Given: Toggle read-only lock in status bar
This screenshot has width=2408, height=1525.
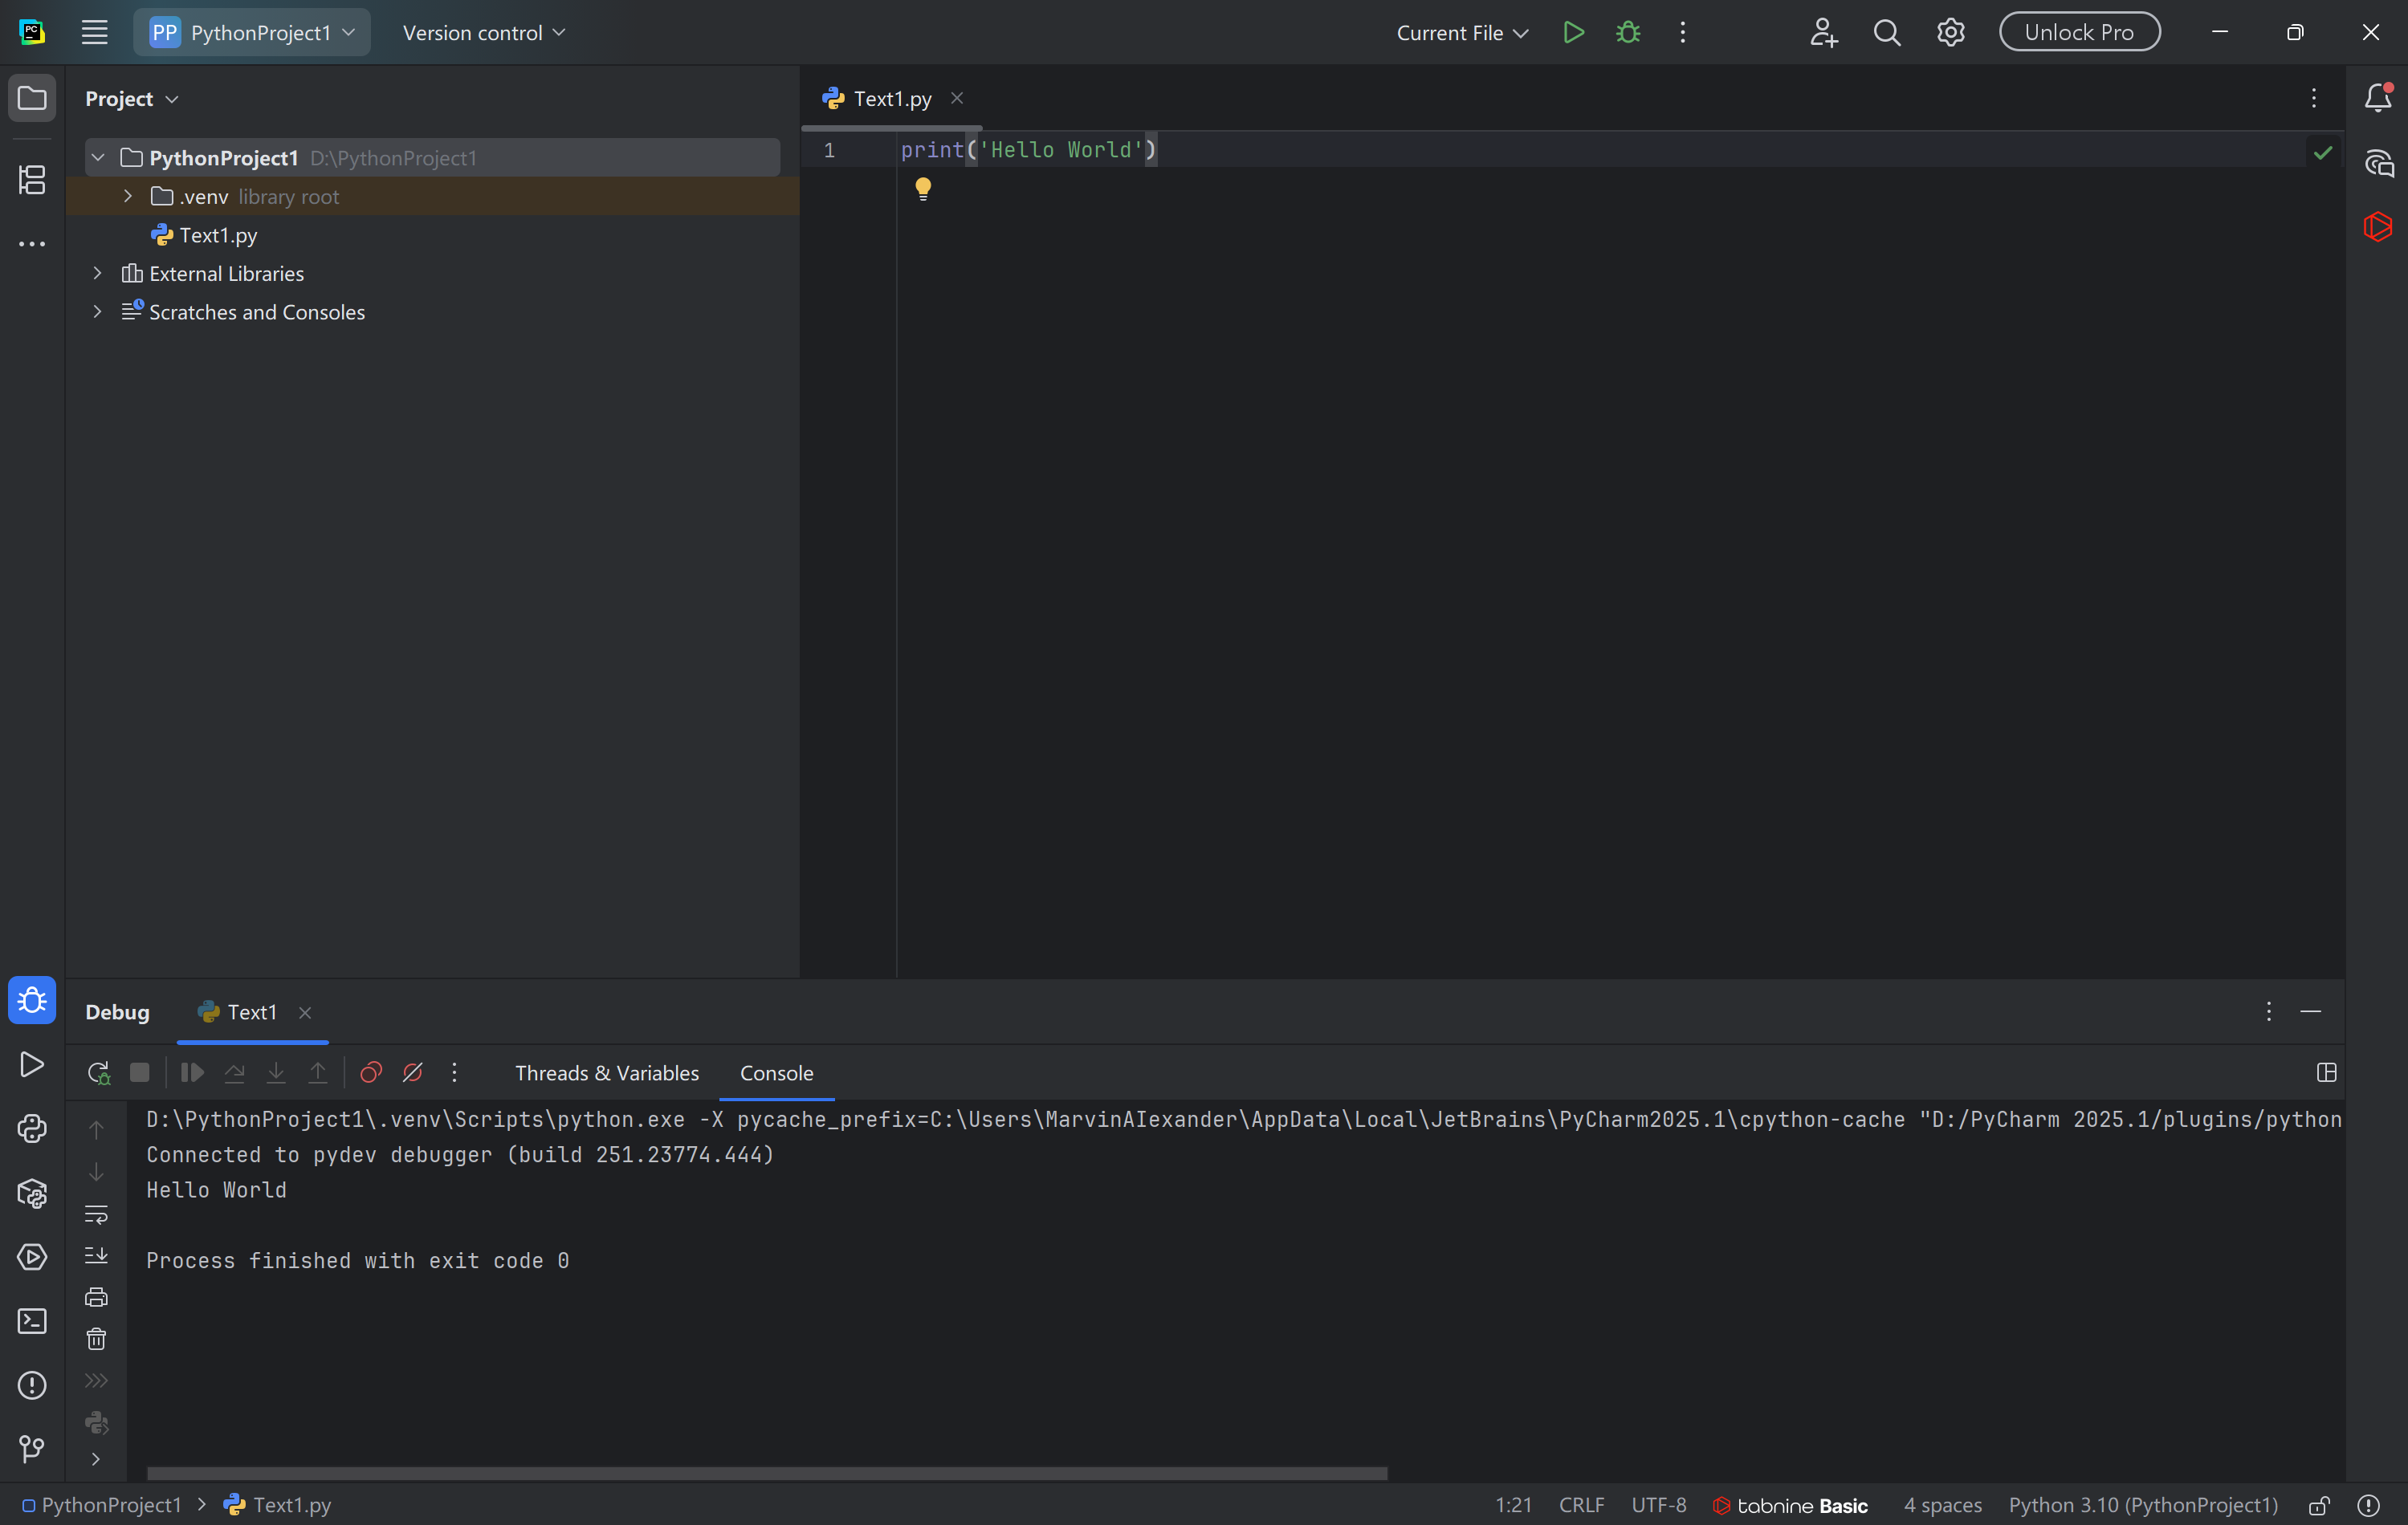Looking at the screenshot, I should point(2319,1505).
